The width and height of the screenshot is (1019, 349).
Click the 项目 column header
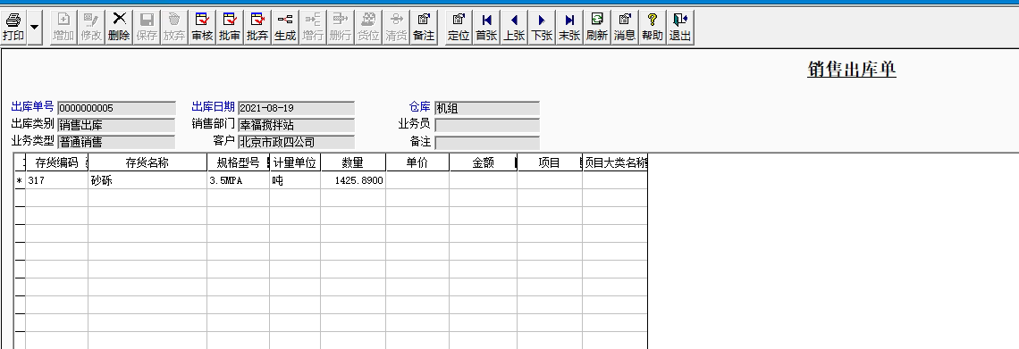point(550,162)
